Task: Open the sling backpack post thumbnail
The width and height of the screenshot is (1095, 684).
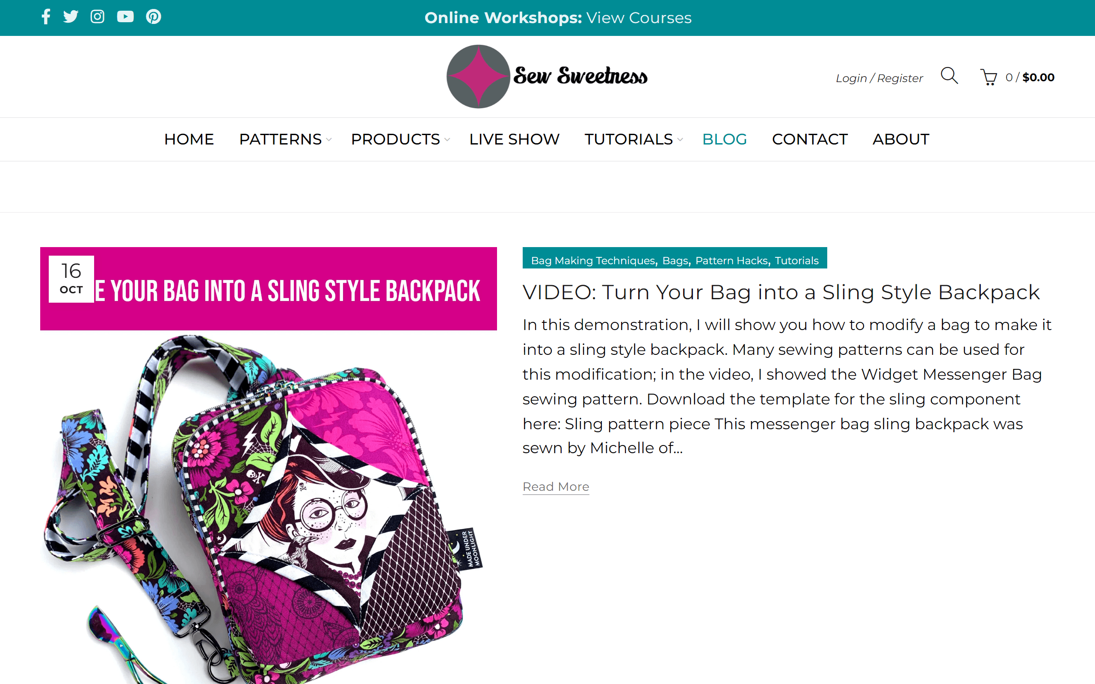Action: [268, 465]
